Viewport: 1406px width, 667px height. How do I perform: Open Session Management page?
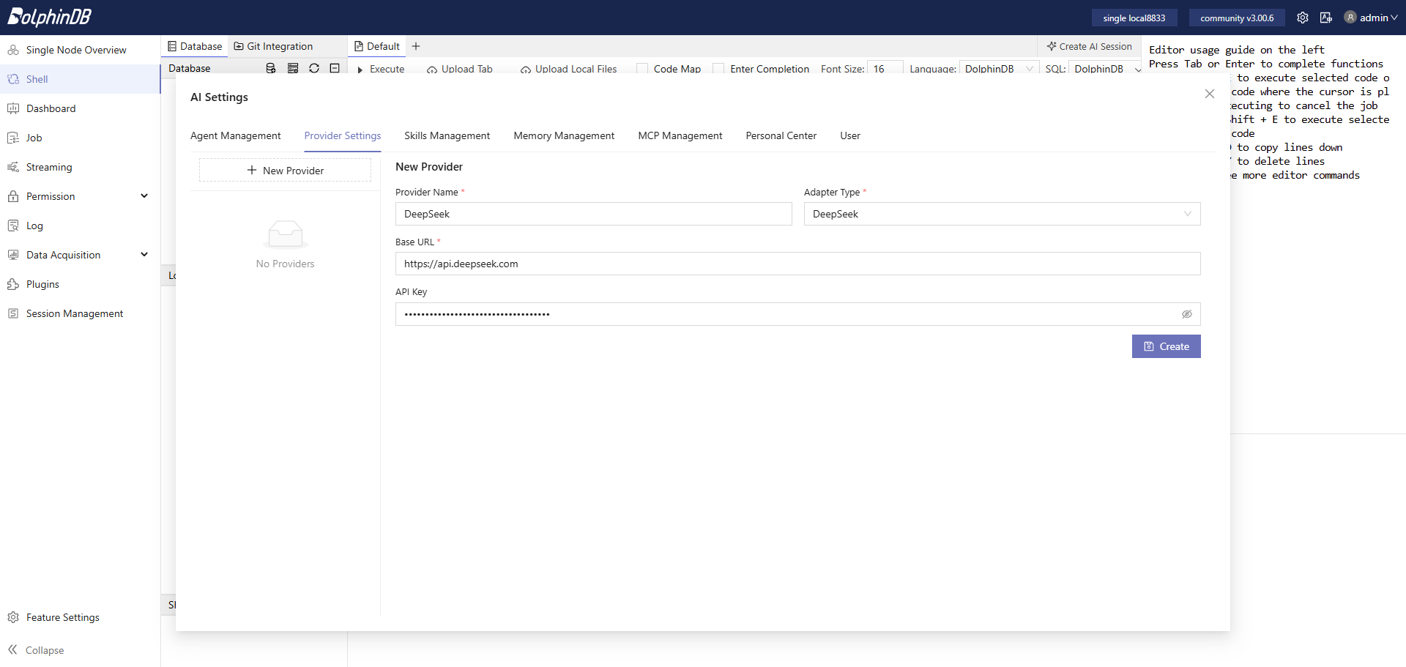[80, 313]
